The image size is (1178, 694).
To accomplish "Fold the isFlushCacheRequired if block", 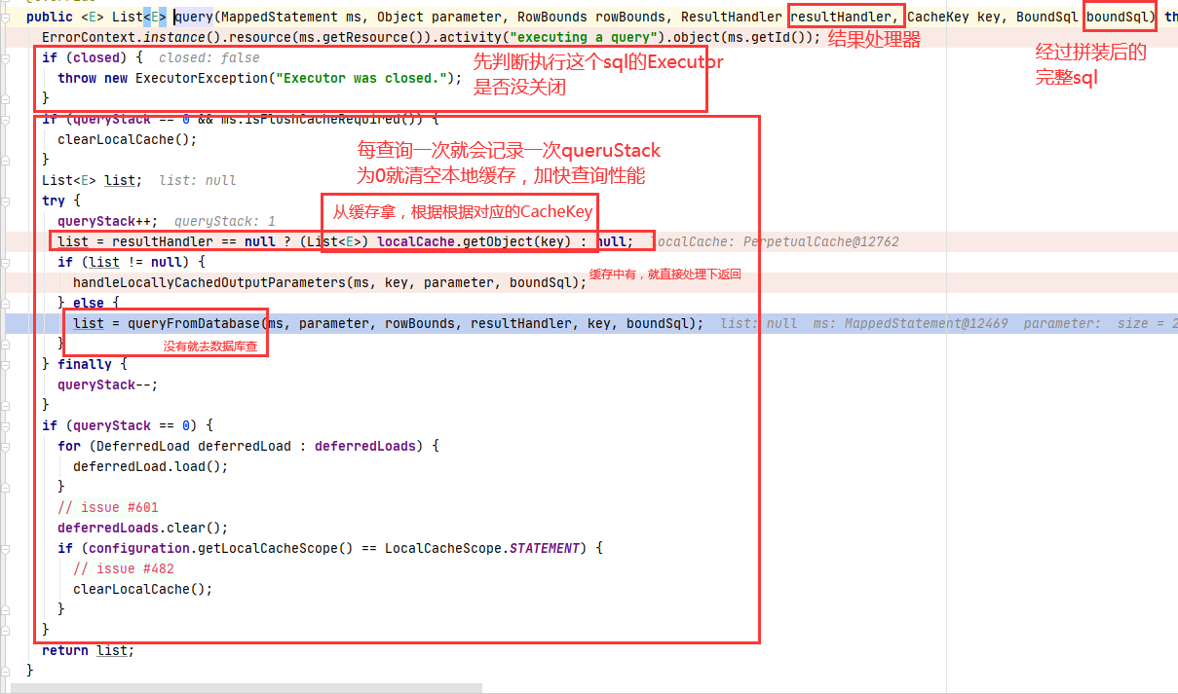I will (x=6, y=119).
